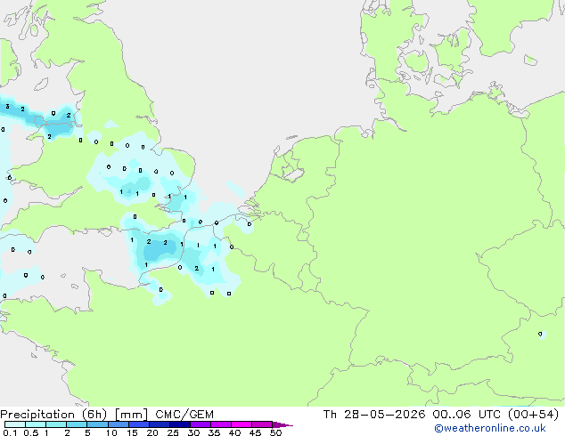Click the '[mm]' unit label
Screen dimensions: 565x436
pyautogui.click(x=131, y=415)
